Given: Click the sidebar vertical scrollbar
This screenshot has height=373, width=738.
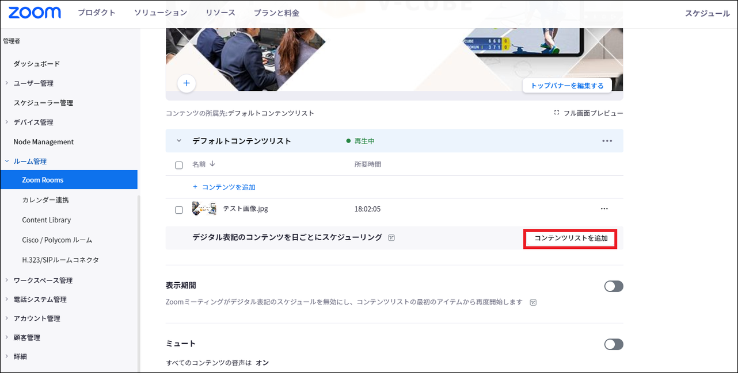Looking at the screenshot, I should 139,284.
